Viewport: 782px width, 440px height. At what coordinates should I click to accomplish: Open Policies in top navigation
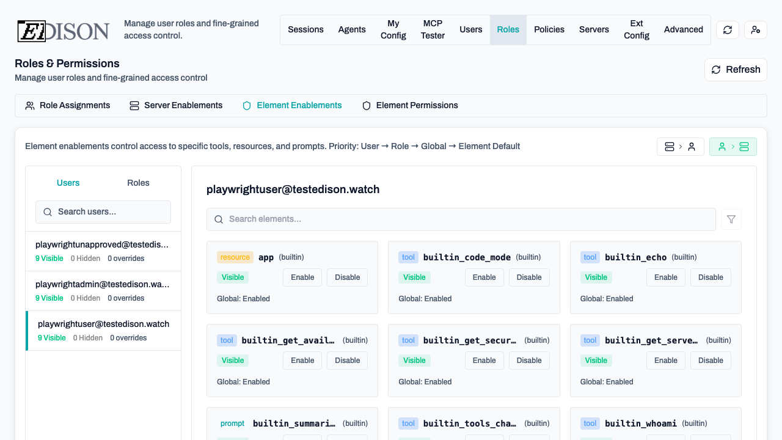[549, 30]
